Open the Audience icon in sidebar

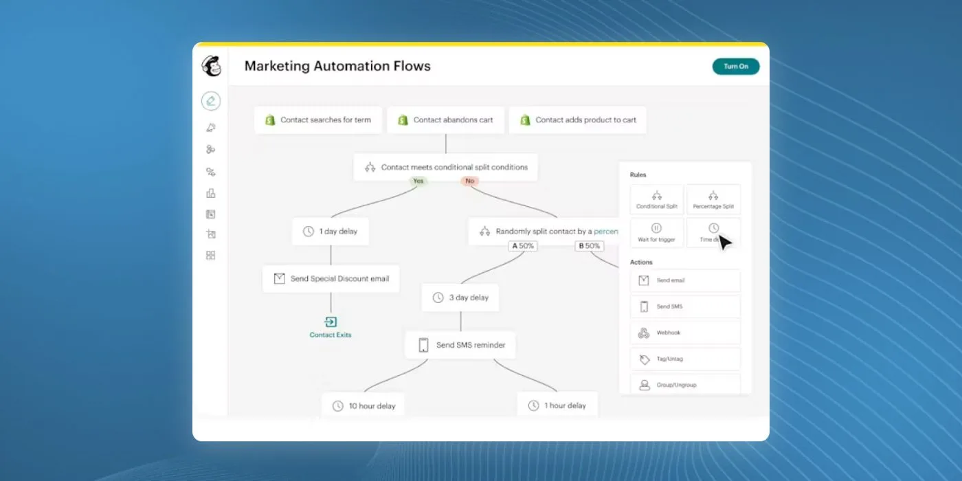[211, 149]
